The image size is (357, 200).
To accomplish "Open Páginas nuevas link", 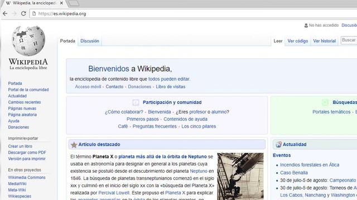I will (x=22, y=108).
